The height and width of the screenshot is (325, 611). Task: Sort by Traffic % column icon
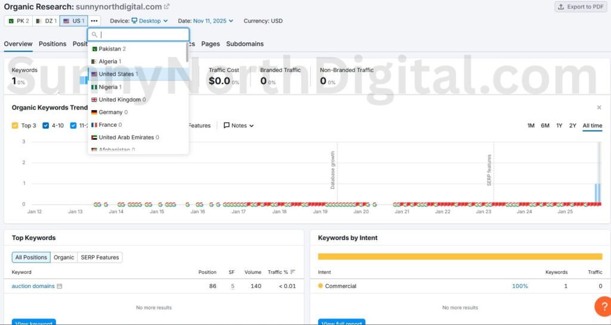point(293,272)
